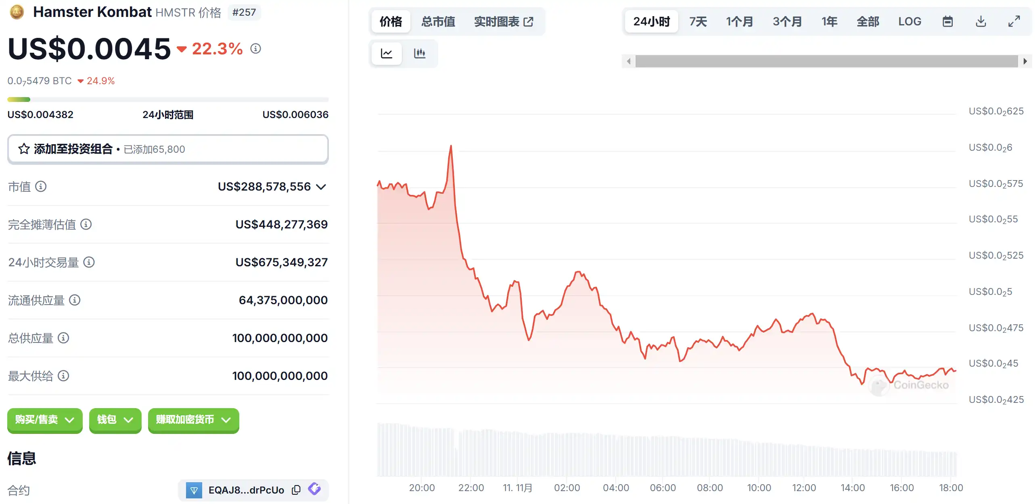The height and width of the screenshot is (504, 1035).
Task: Open the 赚取加密货币 dropdown
Action: [x=193, y=420]
